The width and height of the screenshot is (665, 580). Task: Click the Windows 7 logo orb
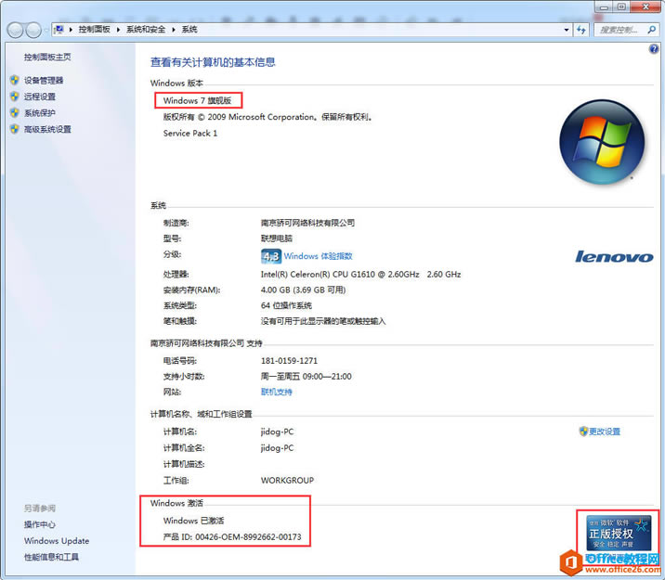tap(602, 142)
